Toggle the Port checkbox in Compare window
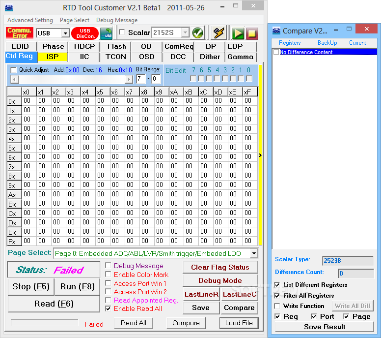Image resolution: width=381 pixels, height=338 pixels. [x=314, y=316]
